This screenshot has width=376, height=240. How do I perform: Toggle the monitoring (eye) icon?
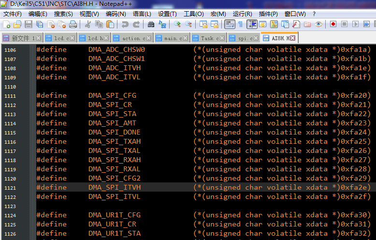click(318, 25)
